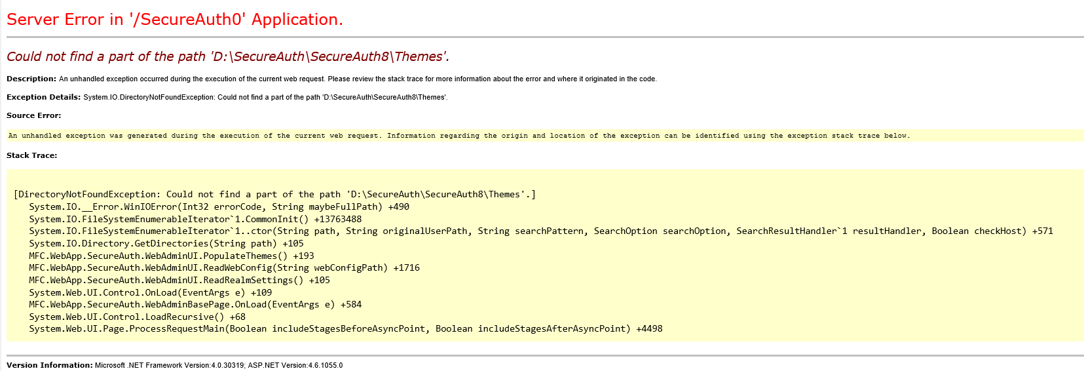The width and height of the screenshot is (1084, 371).
Task: Click the 'An unhandled exception was generated' source error box
Action: click(x=545, y=136)
